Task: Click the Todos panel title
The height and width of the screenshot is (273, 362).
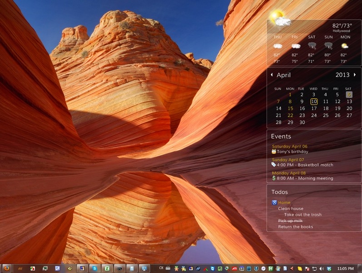Action: (279, 192)
